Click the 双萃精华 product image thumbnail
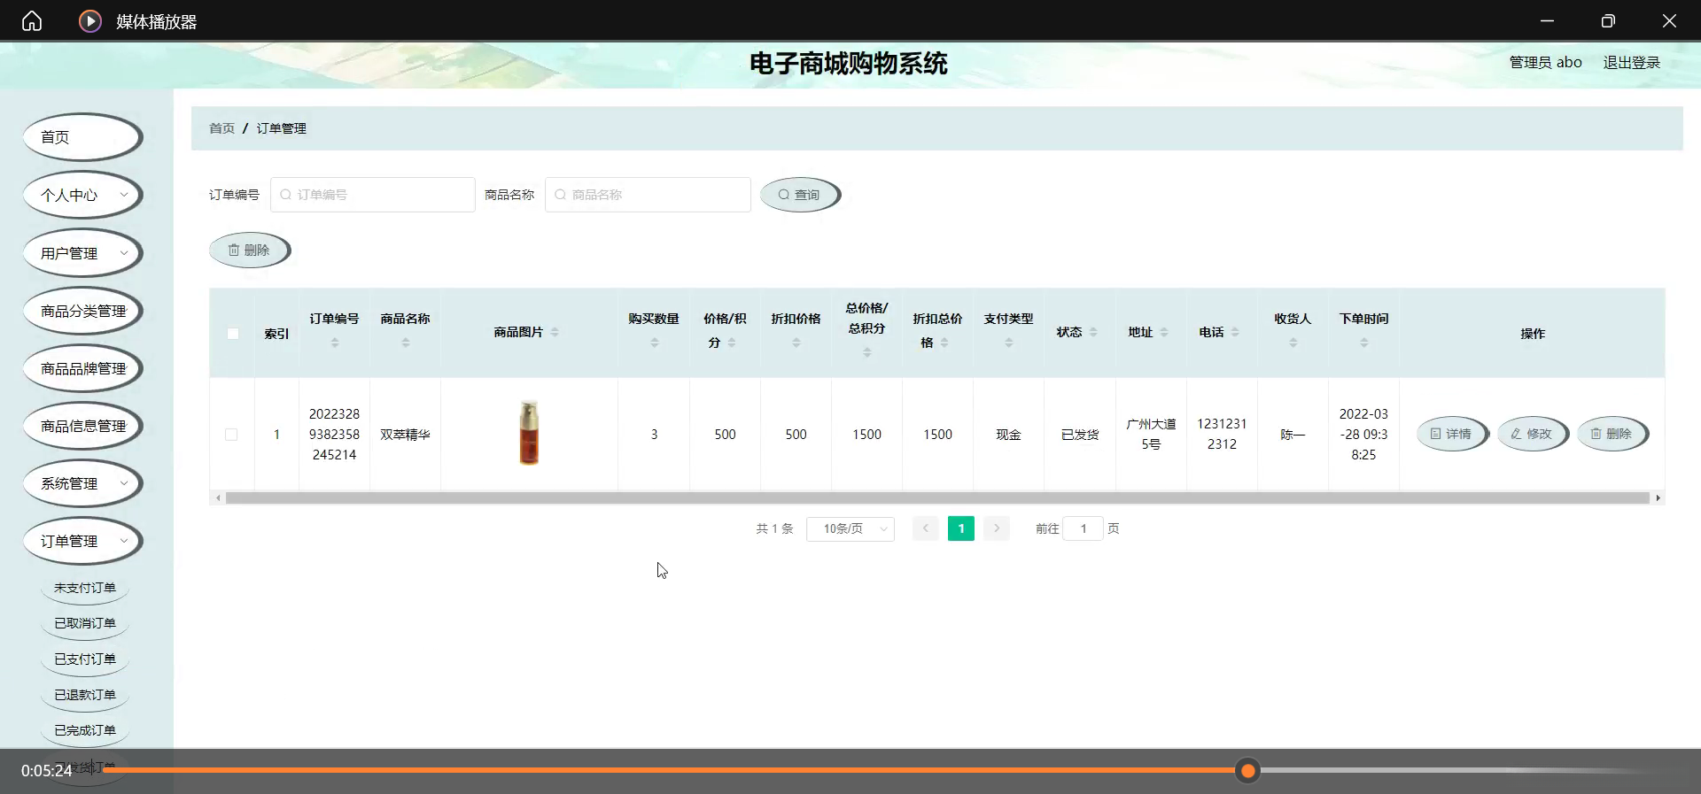The width and height of the screenshot is (1701, 794). pyautogui.click(x=529, y=433)
